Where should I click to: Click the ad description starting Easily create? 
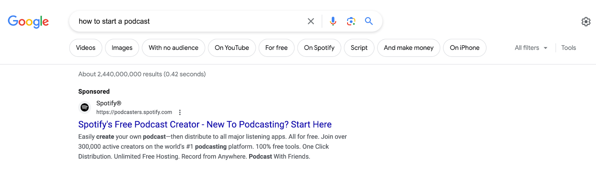[212, 147]
